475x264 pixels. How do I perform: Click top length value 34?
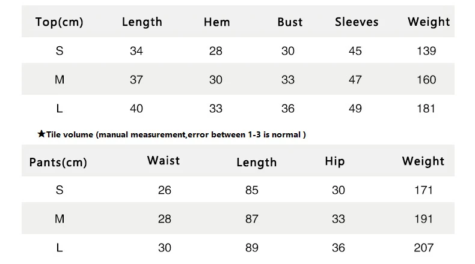[136, 51]
